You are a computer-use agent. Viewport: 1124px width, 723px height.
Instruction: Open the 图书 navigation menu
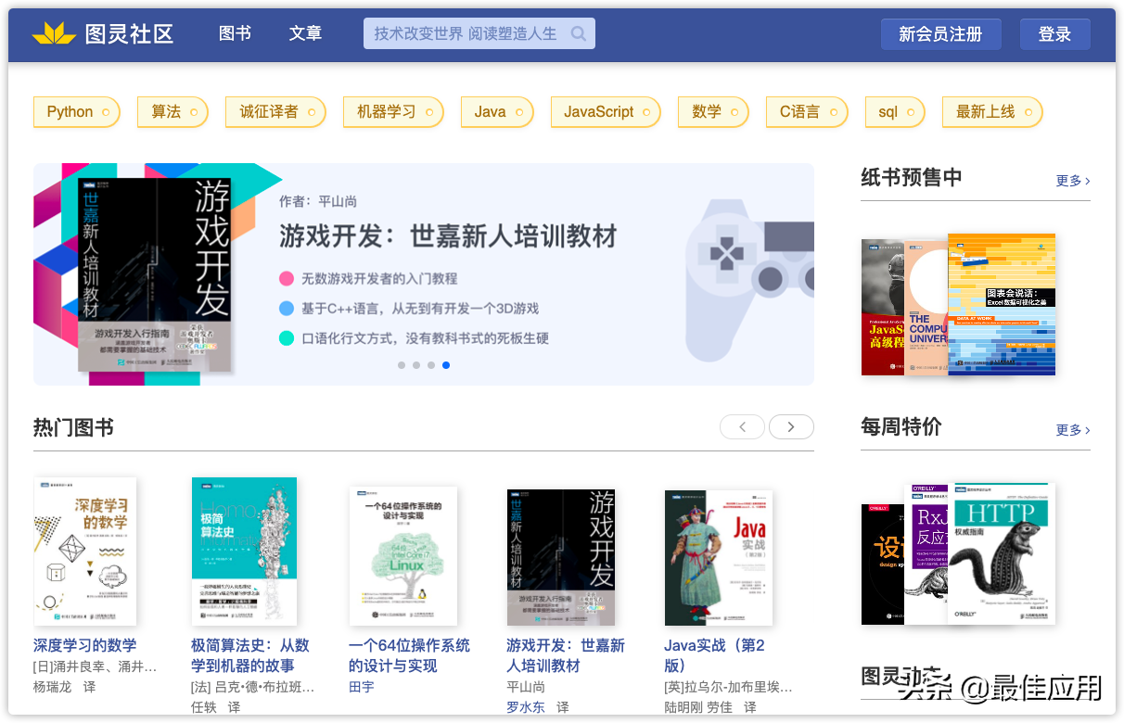pos(235,33)
